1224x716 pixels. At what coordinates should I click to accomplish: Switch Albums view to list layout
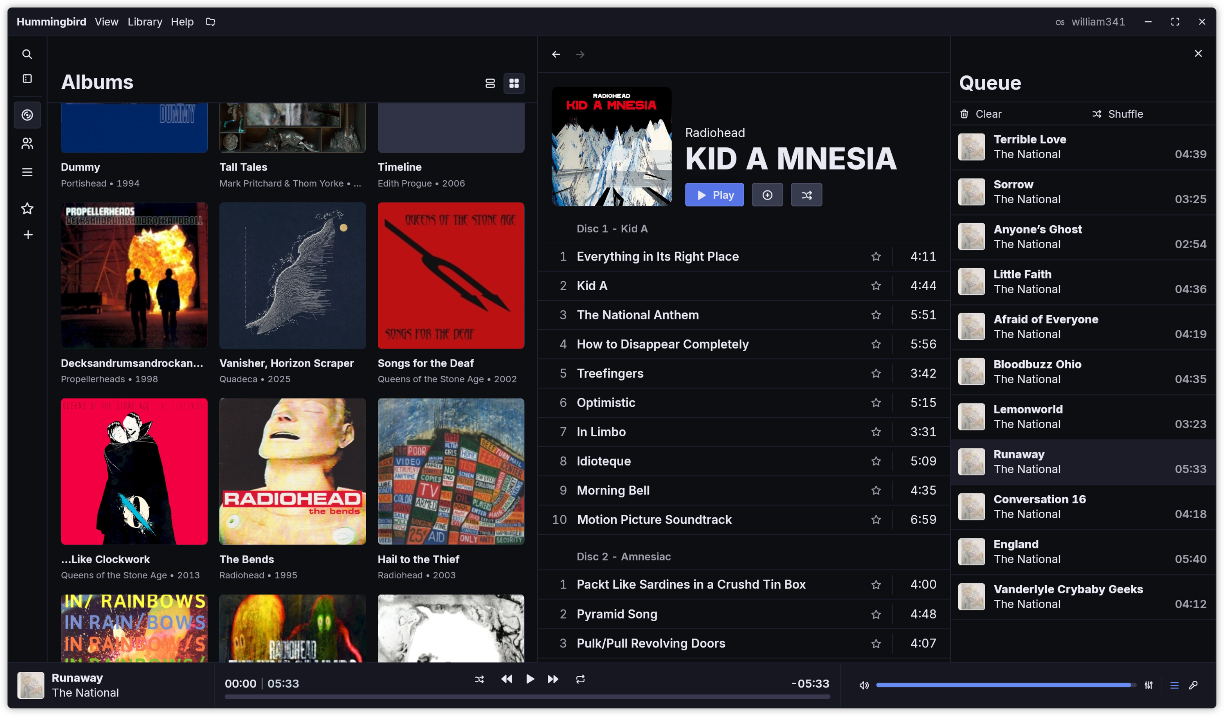(490, 83)
